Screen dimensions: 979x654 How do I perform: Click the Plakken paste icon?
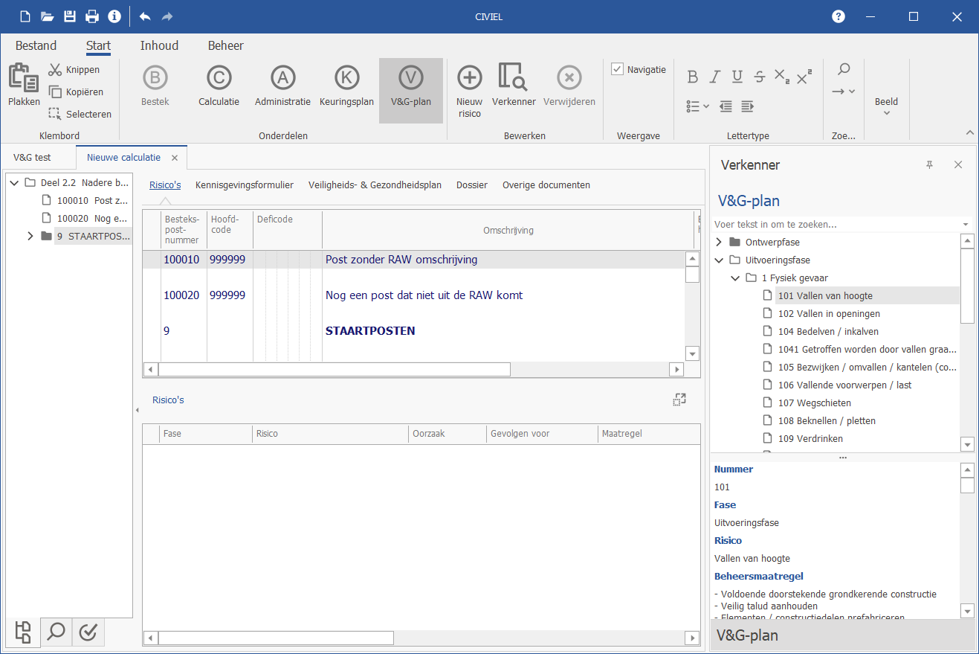tap(24, 86)
